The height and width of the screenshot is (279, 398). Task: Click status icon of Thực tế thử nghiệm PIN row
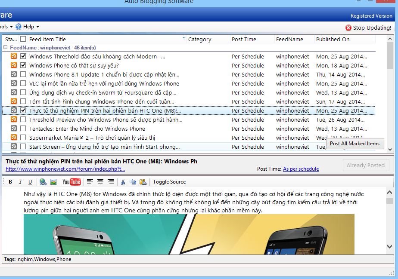click(14, 110)
